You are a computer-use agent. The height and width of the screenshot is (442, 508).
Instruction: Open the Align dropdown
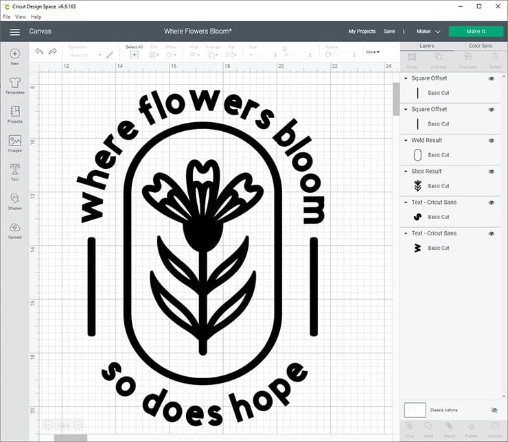[194, 55]
